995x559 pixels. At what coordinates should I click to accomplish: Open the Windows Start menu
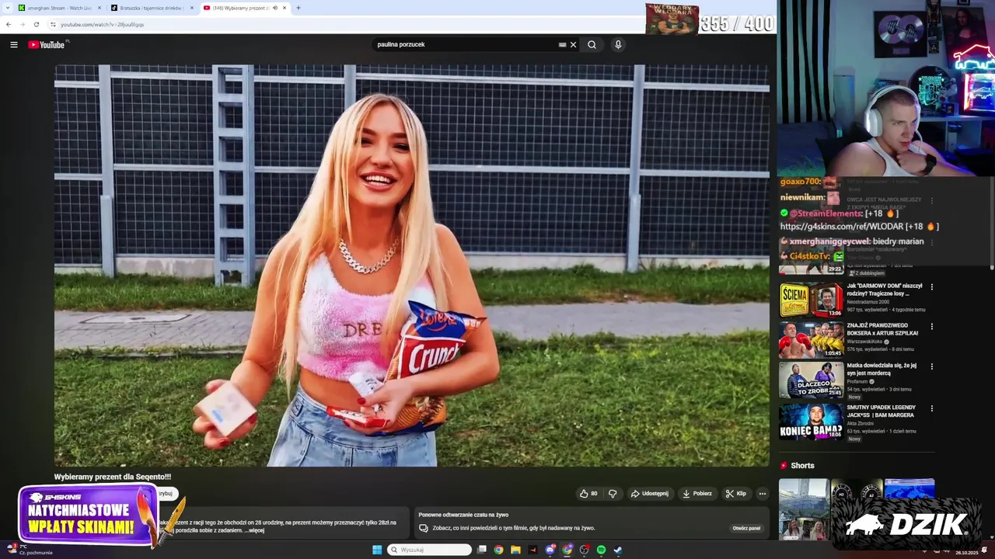(x=377, y=550)
